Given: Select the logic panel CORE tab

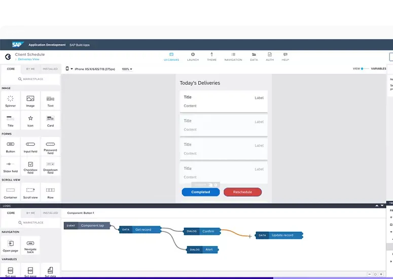Looking at the screenshot, I should point(11,213).
